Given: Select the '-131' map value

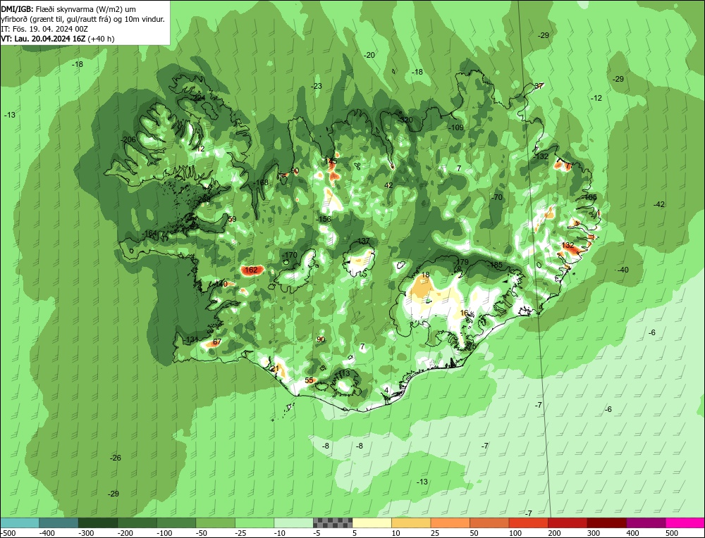Looking at the screenshot, I should [x=190, y=339].
